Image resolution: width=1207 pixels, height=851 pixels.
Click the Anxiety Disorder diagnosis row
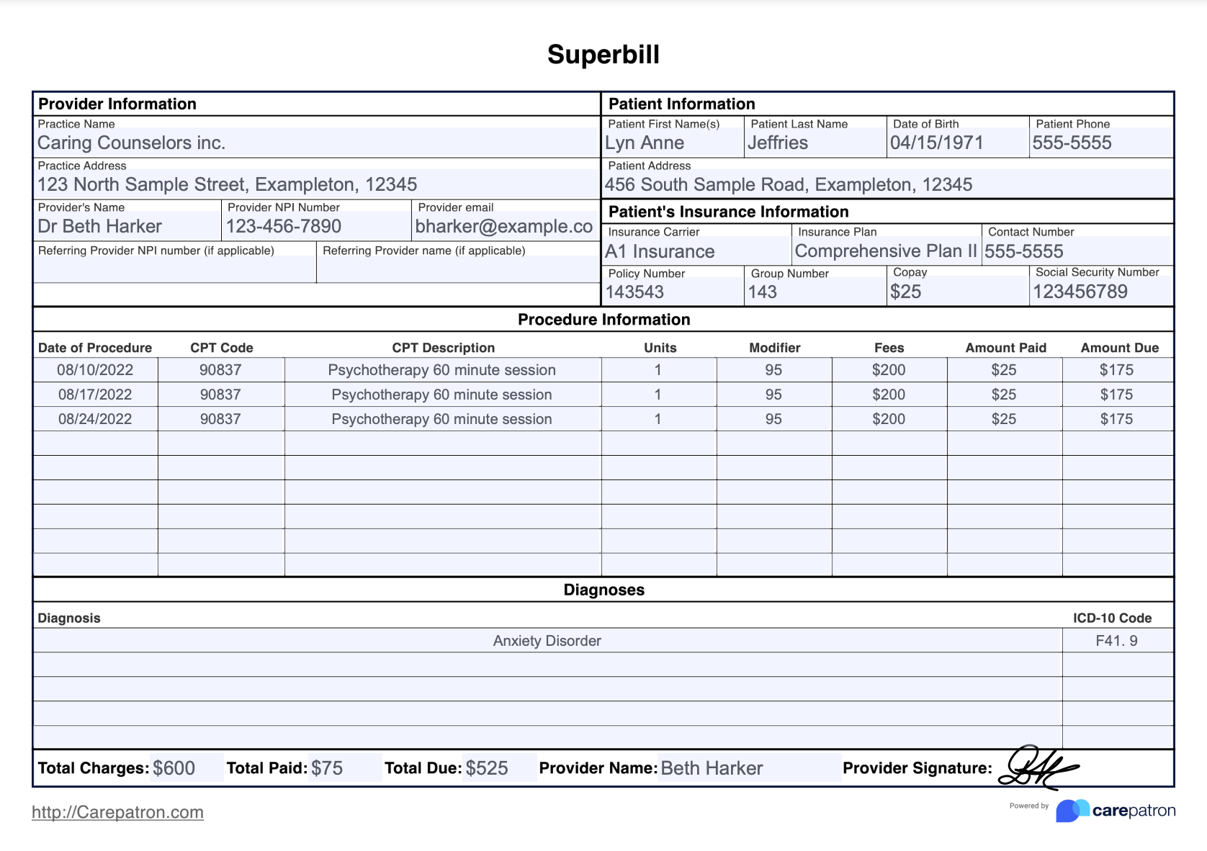547,641
